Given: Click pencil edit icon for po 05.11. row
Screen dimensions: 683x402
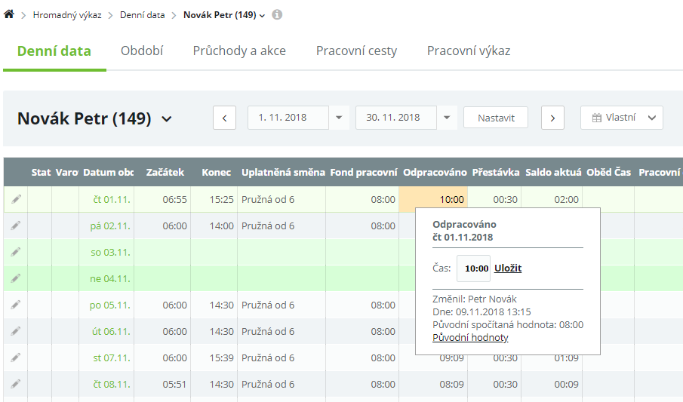Looking at the screenshot, I should 16,305.
